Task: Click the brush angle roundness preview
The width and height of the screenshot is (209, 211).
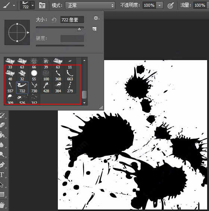Action: pos(17,32)
